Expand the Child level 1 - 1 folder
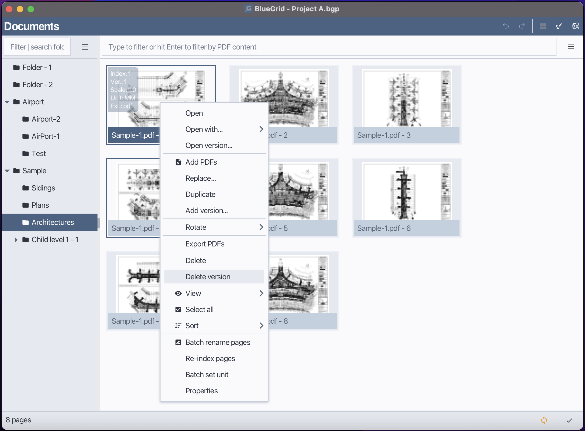The image size is (585, 431). point(16,240)
